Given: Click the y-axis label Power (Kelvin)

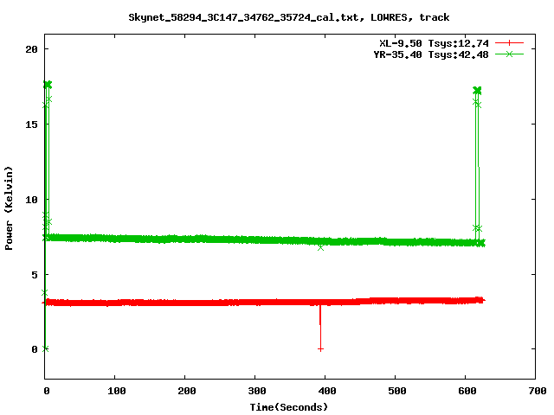Looking at the screenshot, I should coord(9,208).
